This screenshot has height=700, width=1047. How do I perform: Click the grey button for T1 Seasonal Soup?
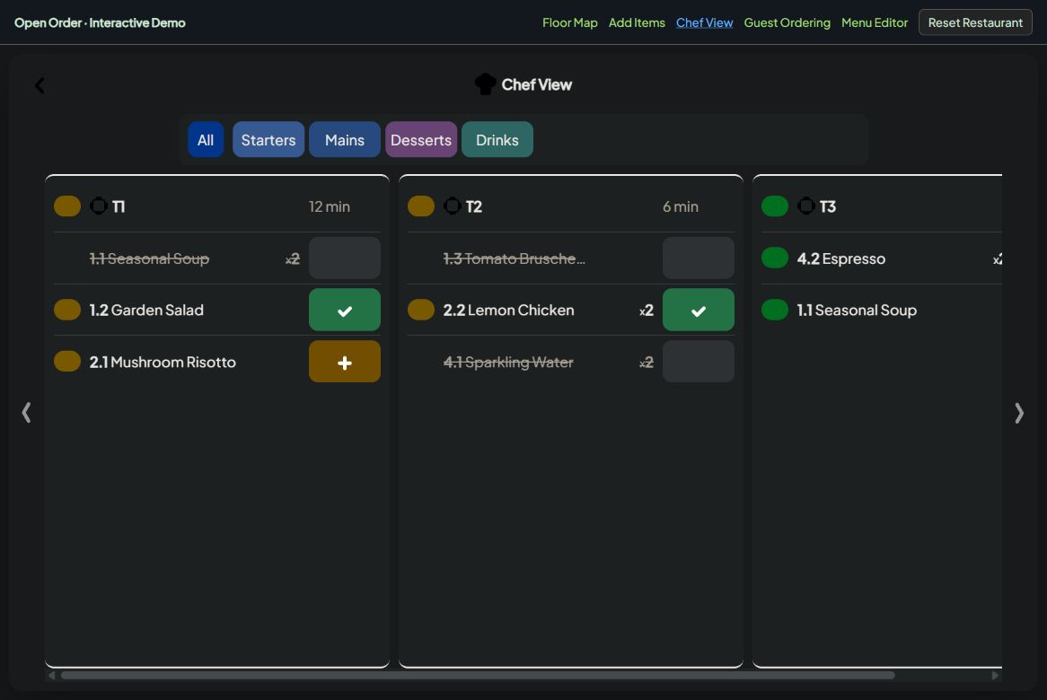click(345, 258)
